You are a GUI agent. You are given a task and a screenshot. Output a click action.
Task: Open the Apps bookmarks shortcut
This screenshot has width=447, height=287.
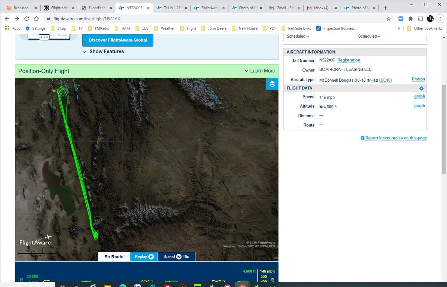[x=12, y=28]
